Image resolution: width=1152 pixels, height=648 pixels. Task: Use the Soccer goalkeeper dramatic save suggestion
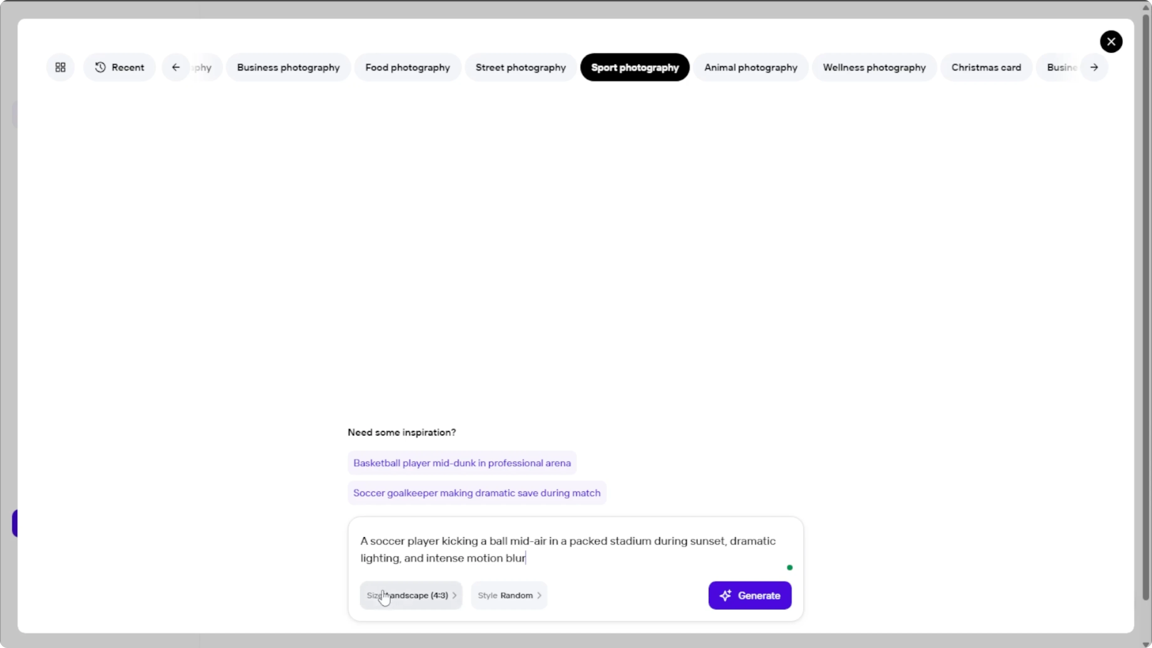(477, 493)
